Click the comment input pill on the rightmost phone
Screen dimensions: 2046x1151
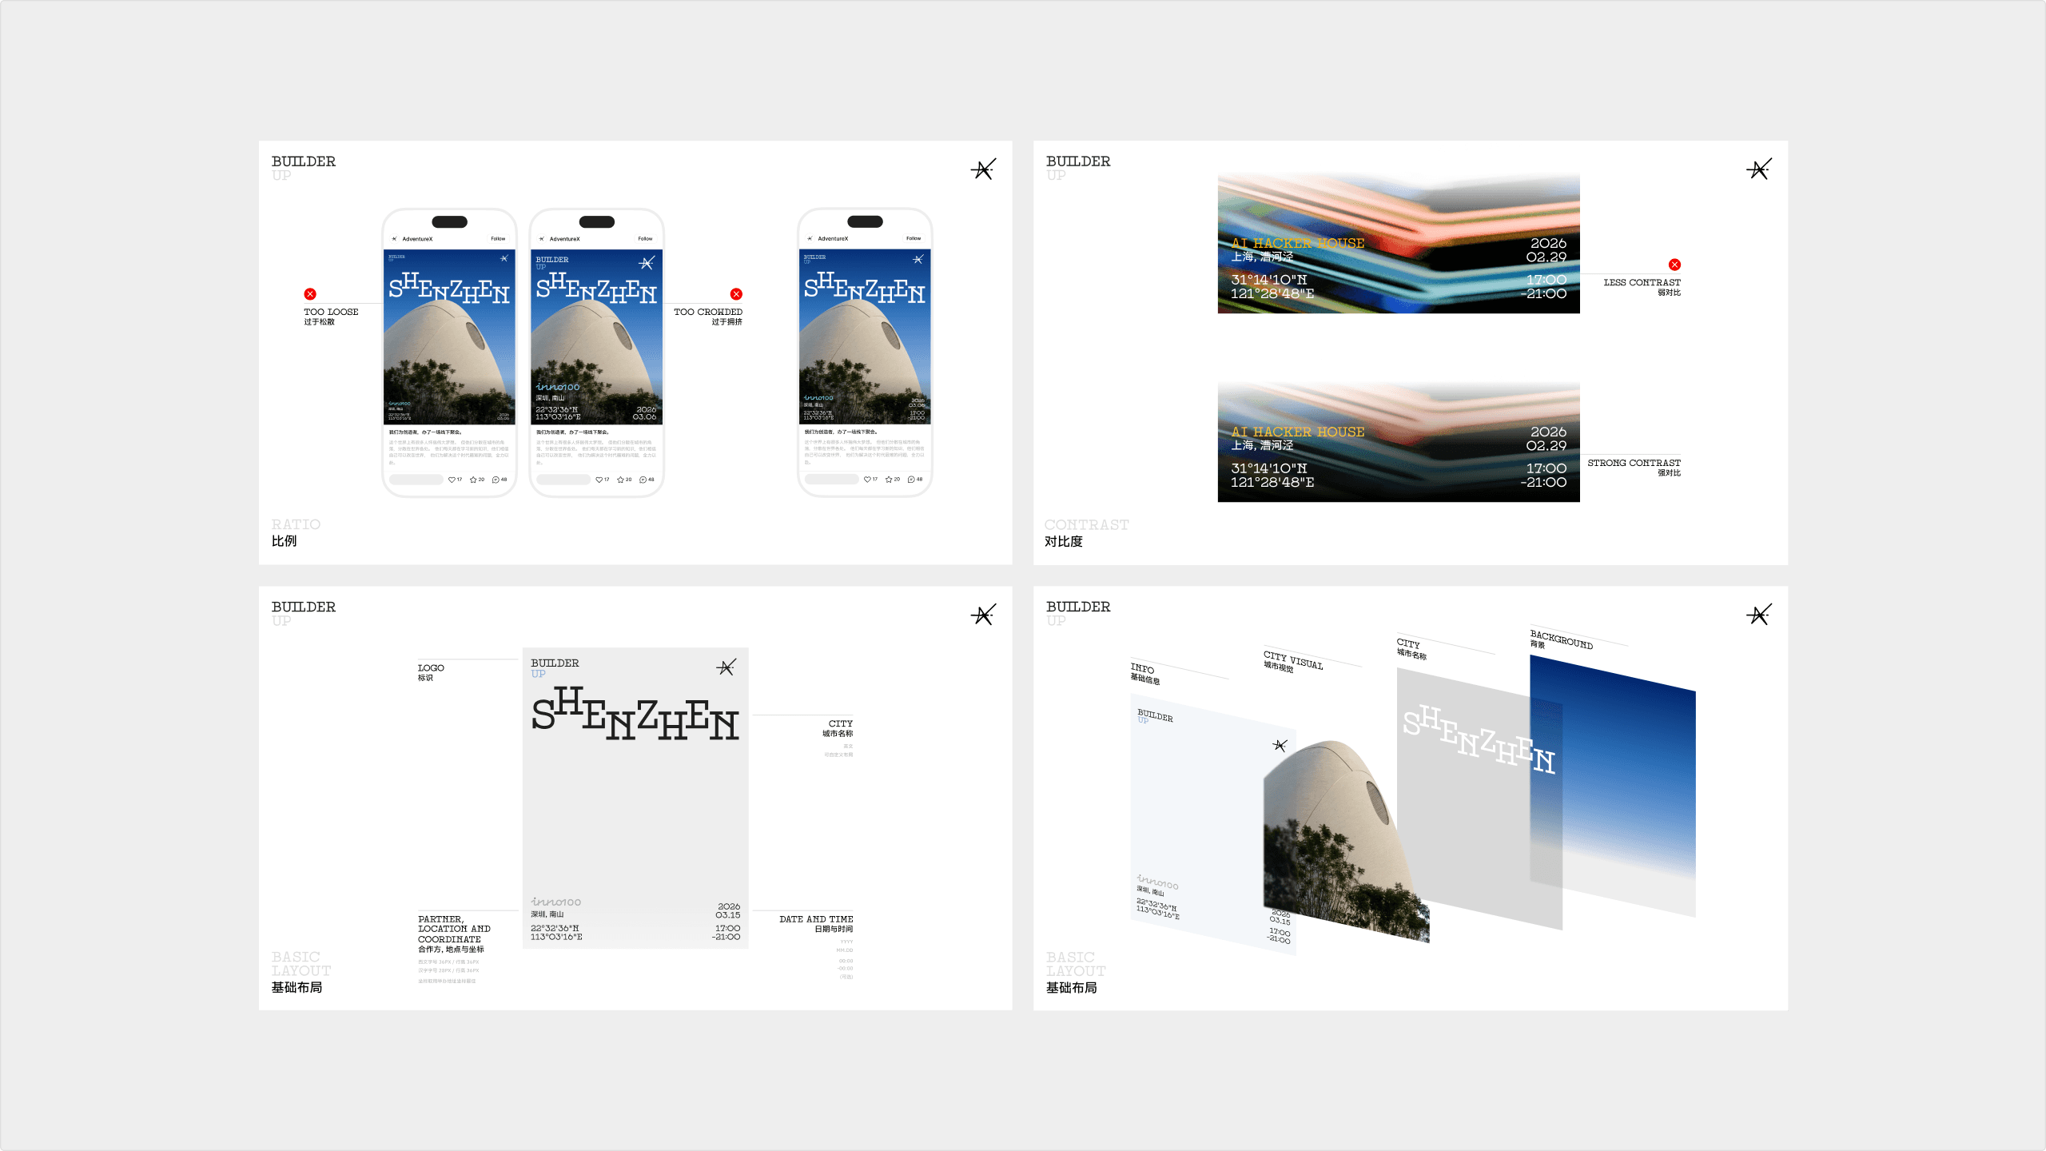(x=831, y=480)
